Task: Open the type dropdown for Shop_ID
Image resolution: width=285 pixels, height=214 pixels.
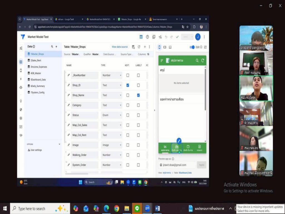Action: pos(112,85)
